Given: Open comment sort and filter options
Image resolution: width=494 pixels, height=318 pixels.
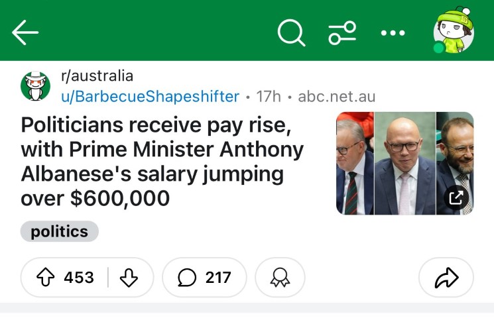Looking at the screenshot, I should point(342,32).
